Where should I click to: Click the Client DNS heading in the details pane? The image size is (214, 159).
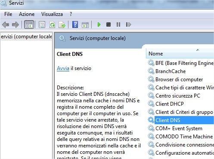click(x=70, y=54)
